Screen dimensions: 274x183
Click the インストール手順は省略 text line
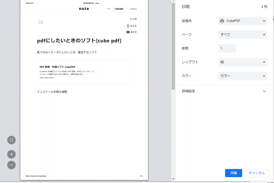(52, 92)
